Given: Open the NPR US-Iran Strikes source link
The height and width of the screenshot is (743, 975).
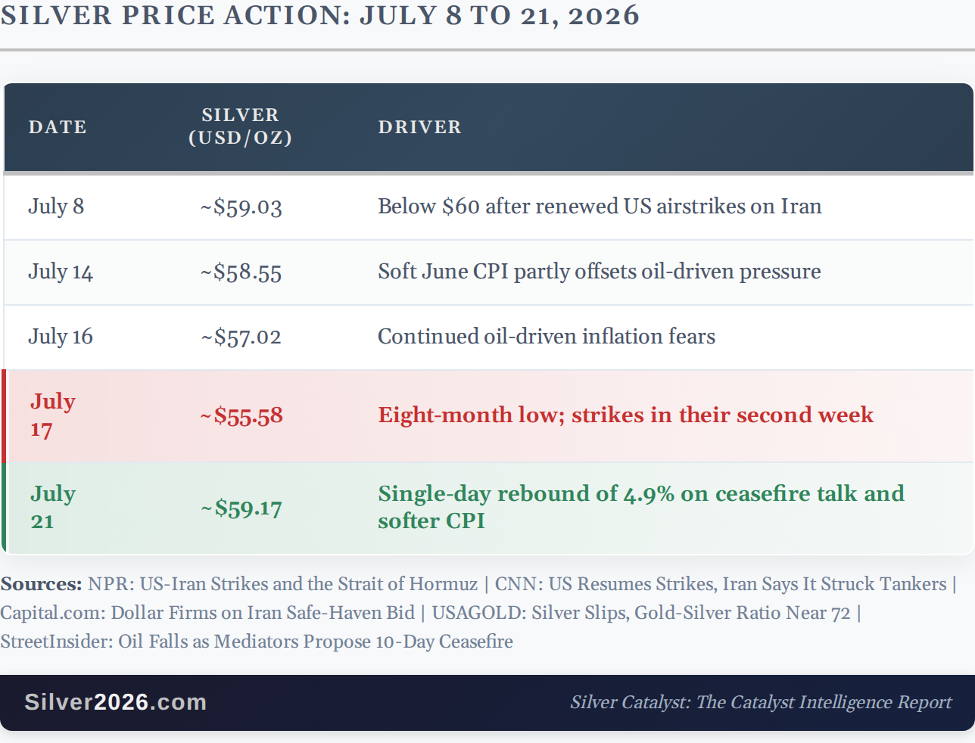Looking at the screenshot, I should [x=282, y=584].
